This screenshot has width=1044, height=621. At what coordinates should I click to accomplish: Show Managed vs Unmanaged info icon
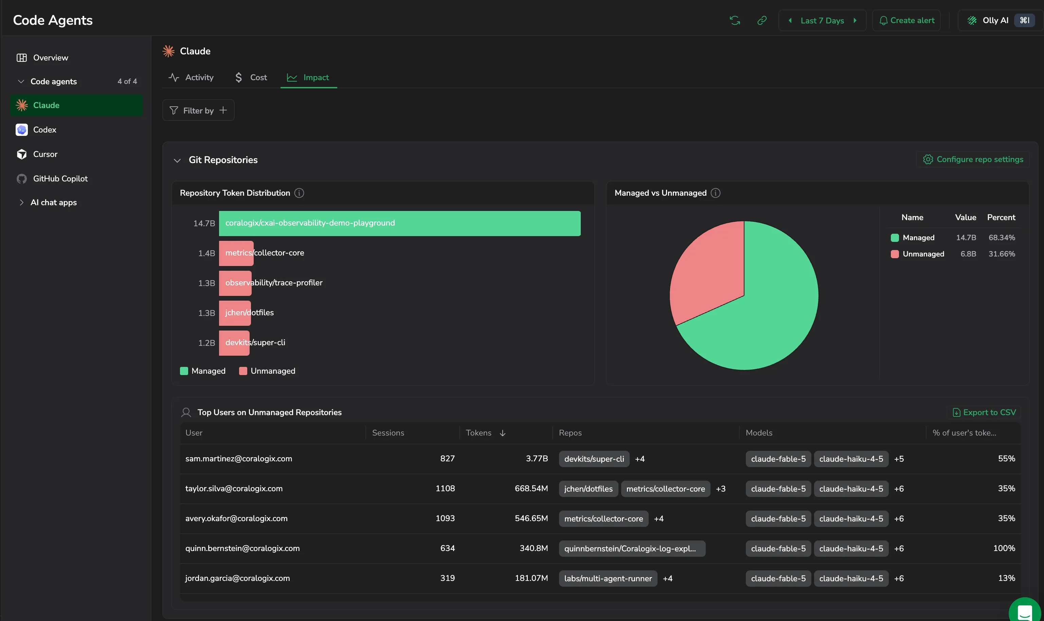coord(716,193)
